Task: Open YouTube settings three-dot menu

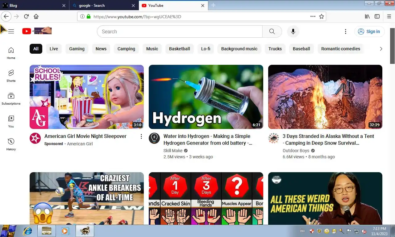Action: point(346,31)
